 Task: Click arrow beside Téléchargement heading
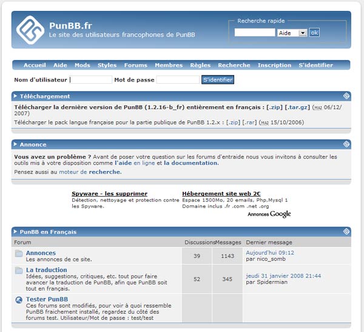pyautogui.click(x=15, y=96)
